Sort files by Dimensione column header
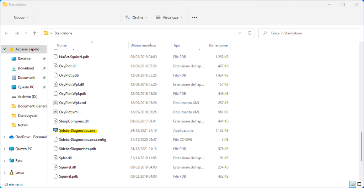Screen dimensions: 364x188 pos(218,45)
